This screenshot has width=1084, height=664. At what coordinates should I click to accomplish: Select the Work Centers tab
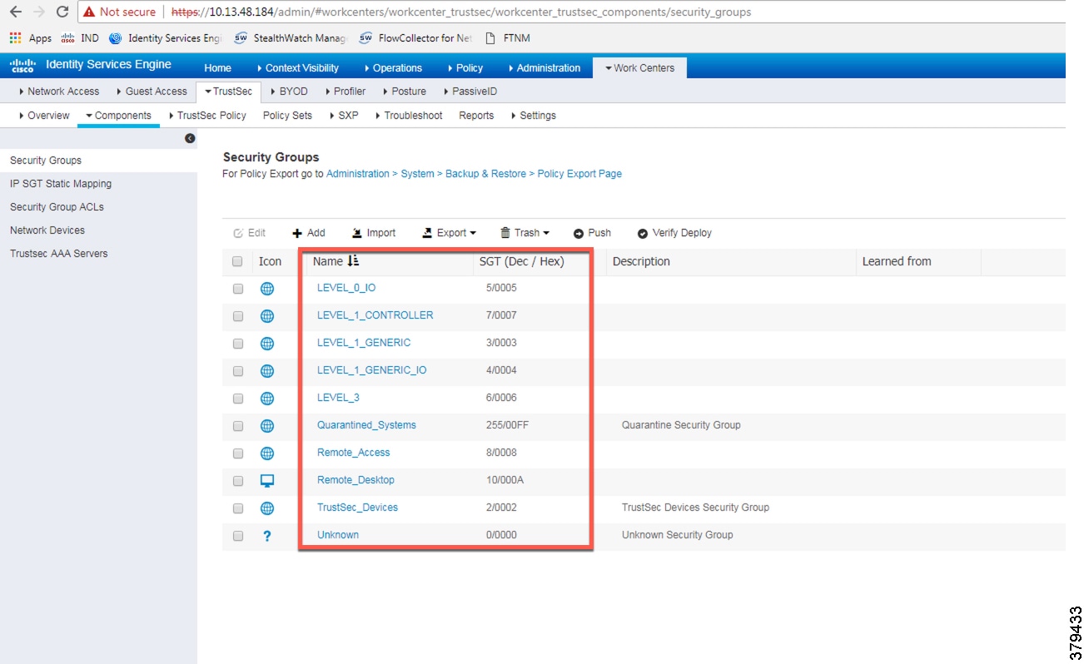click(x=640, y=68)
